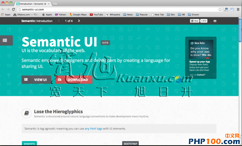Open the New Tab bookmark
Screen dimensions: 242x146
click(x=158, y=14)
